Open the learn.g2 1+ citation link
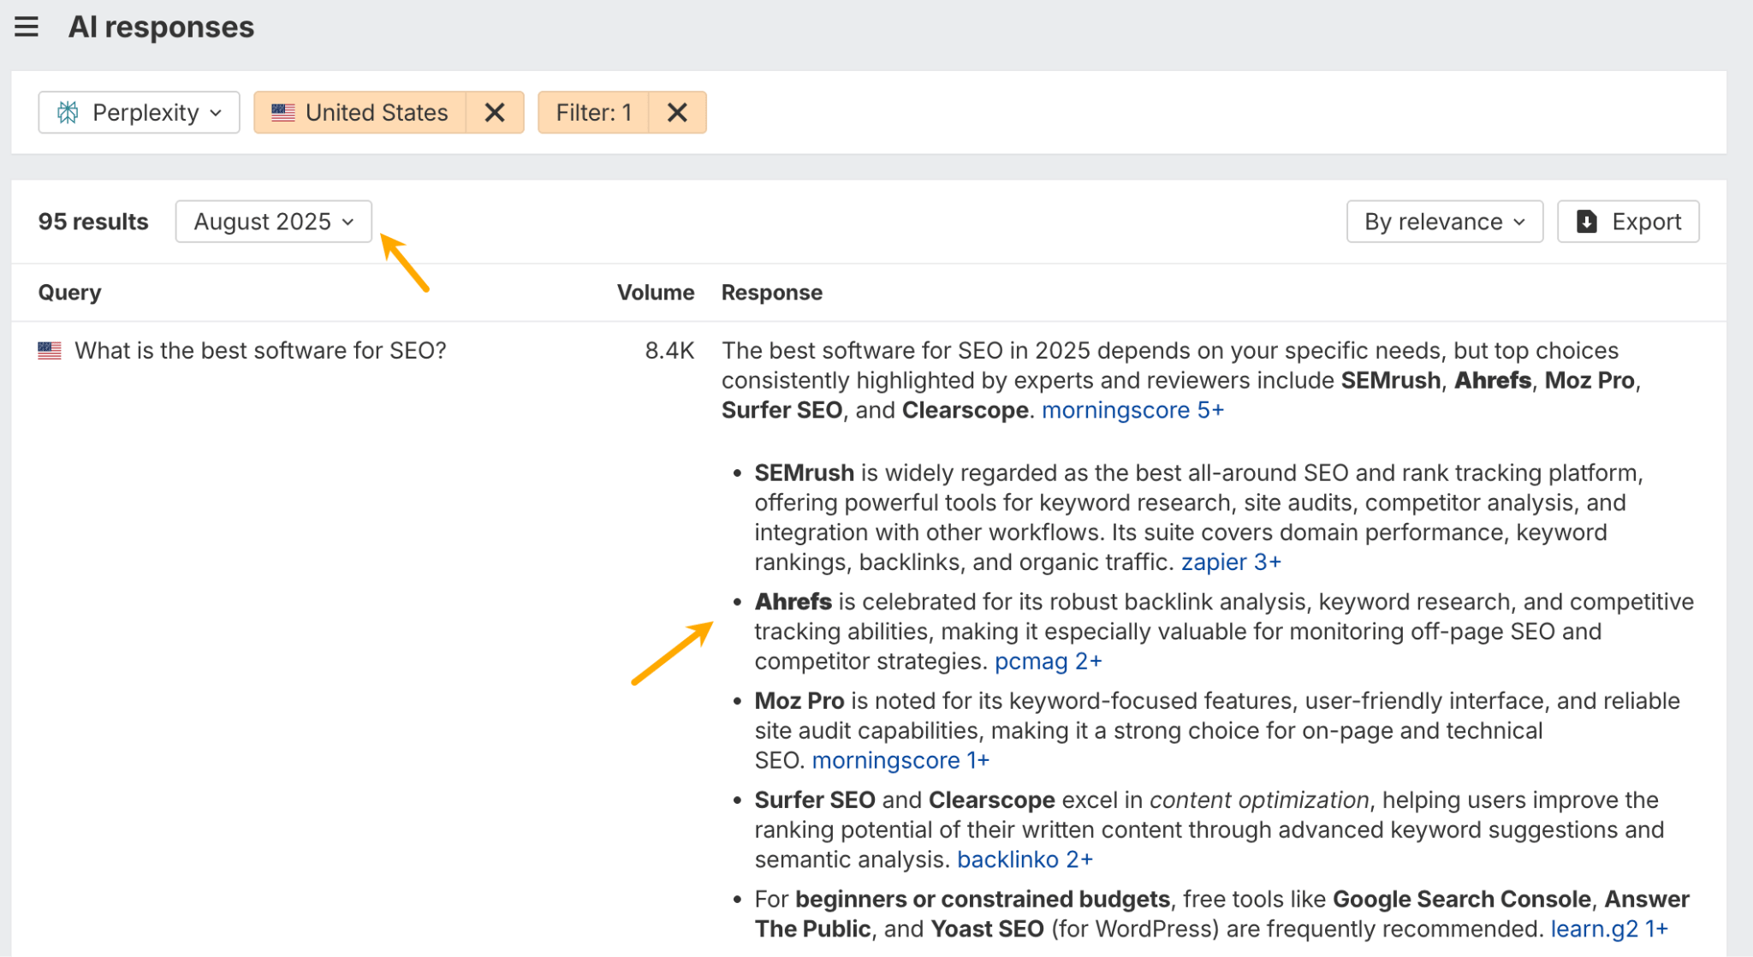Screen dimensions: 1753x957 tap(1608, 928)
